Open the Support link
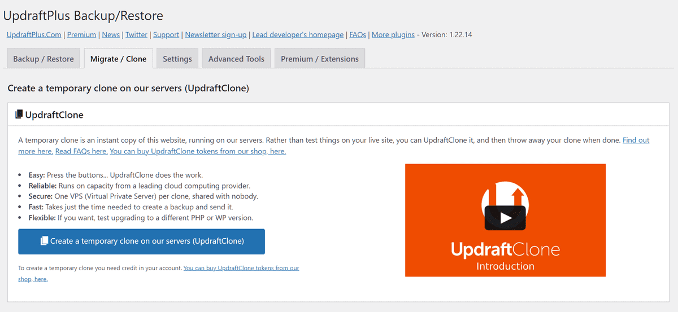The height and width of the screenshot is (312, 678). click(166, 34)
